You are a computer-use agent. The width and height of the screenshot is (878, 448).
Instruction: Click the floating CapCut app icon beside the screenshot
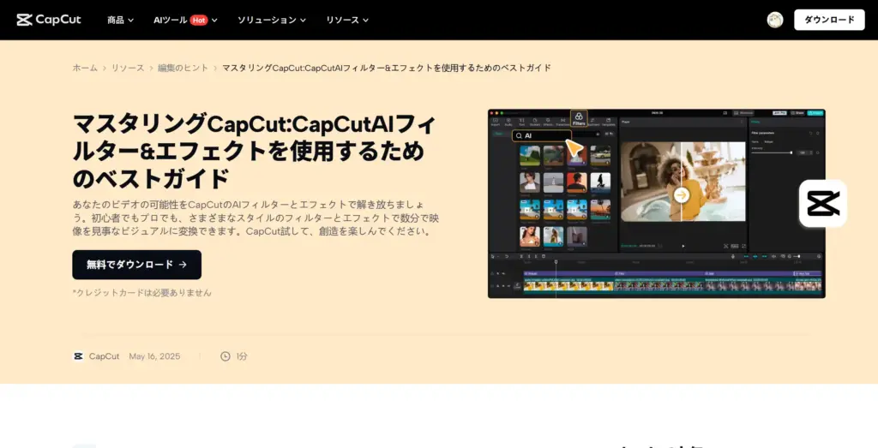click(x=823, y=203)
